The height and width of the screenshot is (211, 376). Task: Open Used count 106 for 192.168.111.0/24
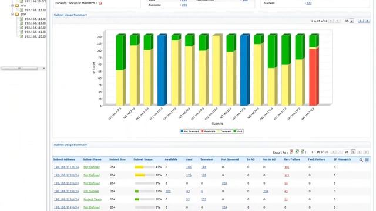point(189,167)
